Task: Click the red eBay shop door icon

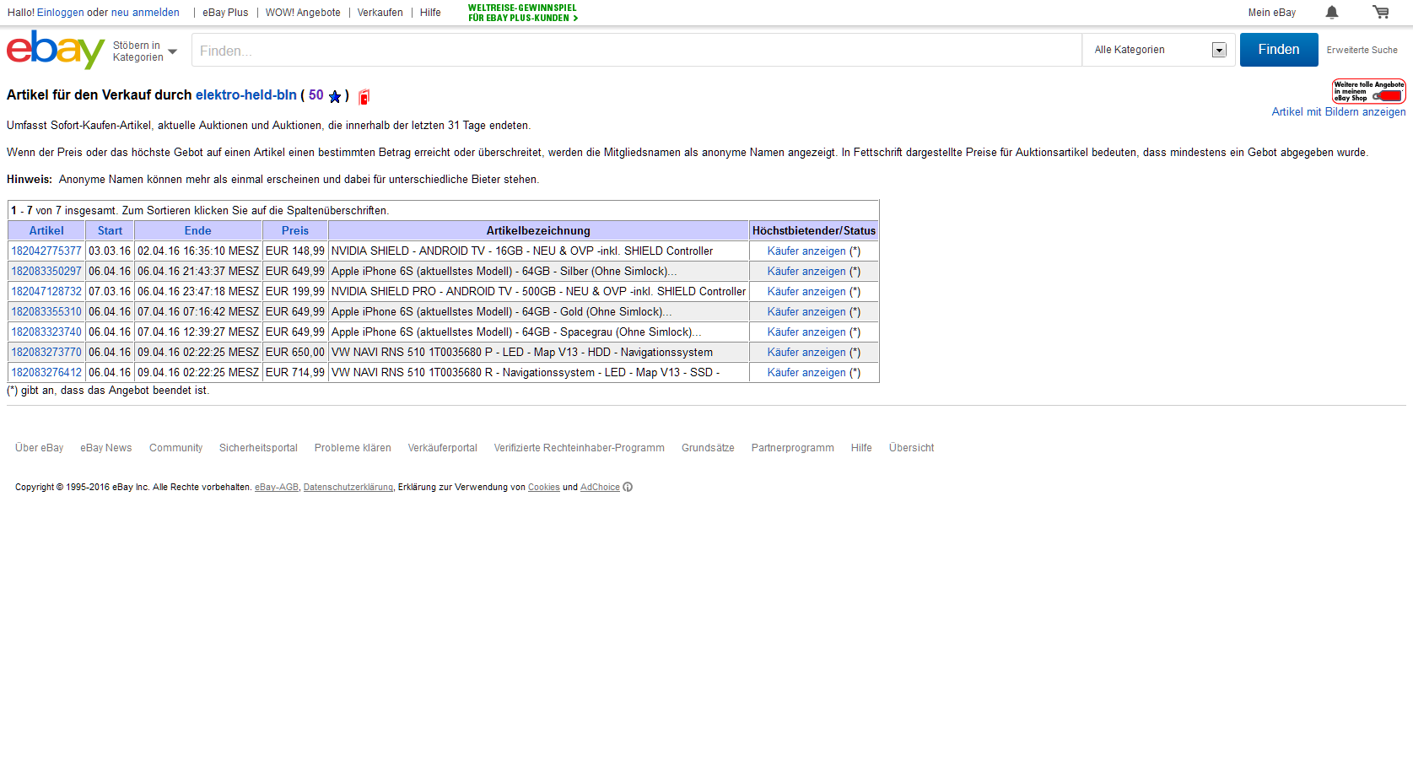Action: 364,96
